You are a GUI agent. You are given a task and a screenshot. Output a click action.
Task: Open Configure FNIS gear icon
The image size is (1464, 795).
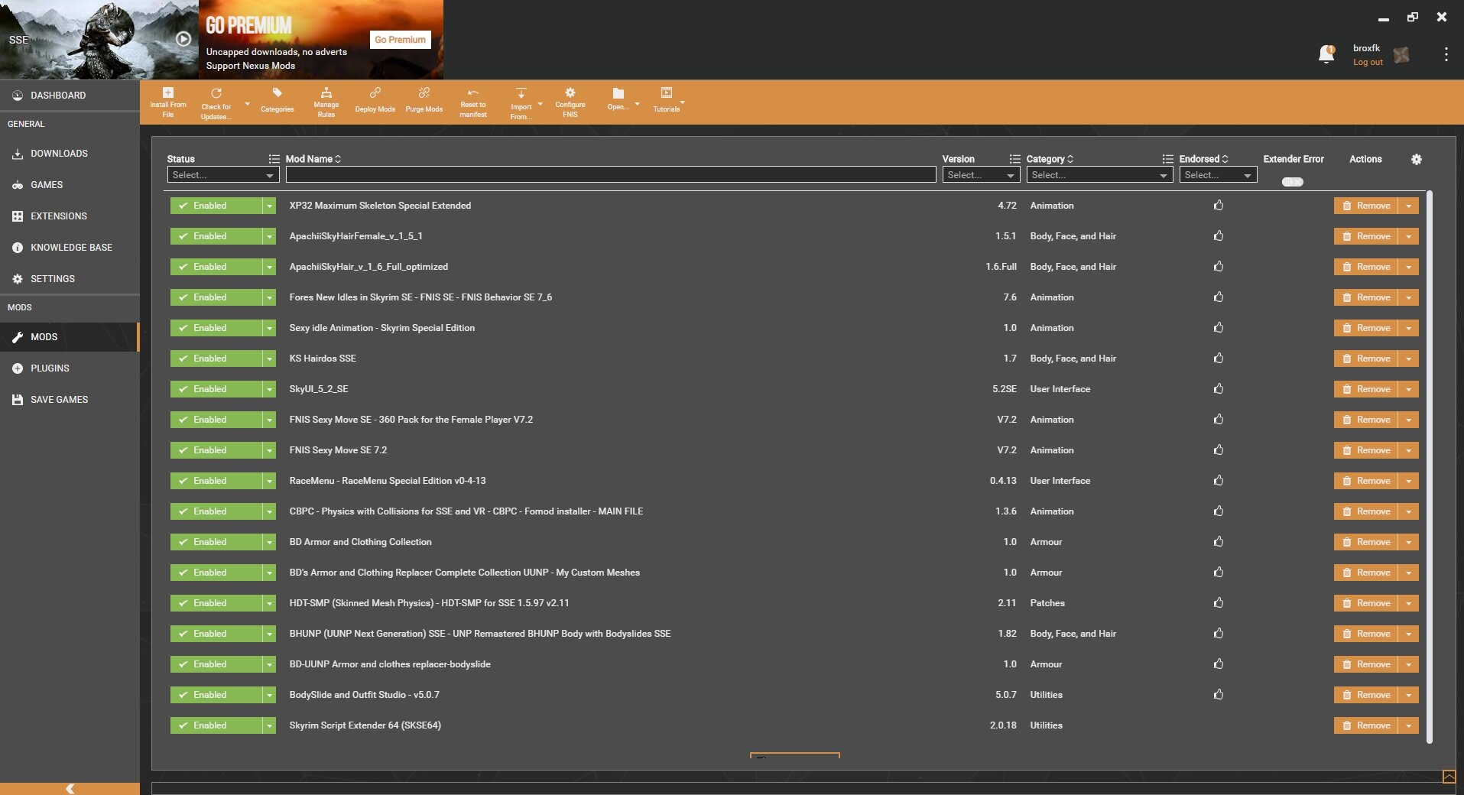570,92
